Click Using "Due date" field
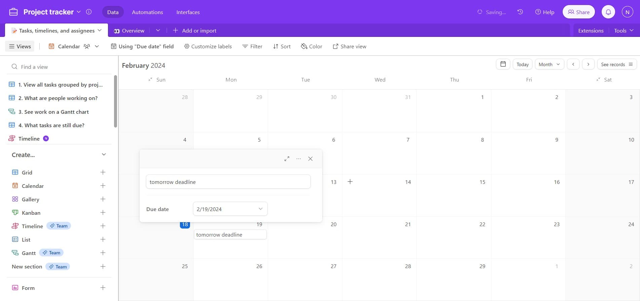 click(142, 46)
